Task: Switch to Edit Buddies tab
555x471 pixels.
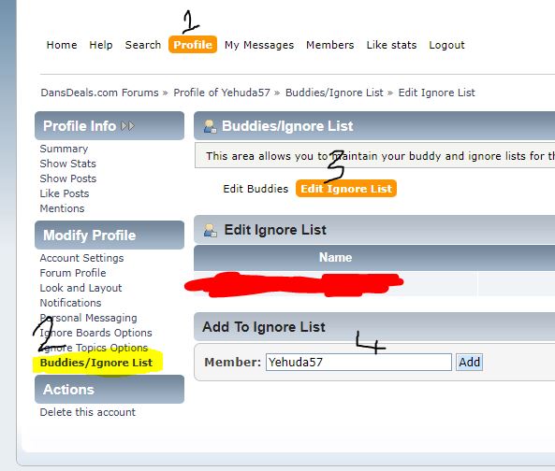Action: point(256,189)
